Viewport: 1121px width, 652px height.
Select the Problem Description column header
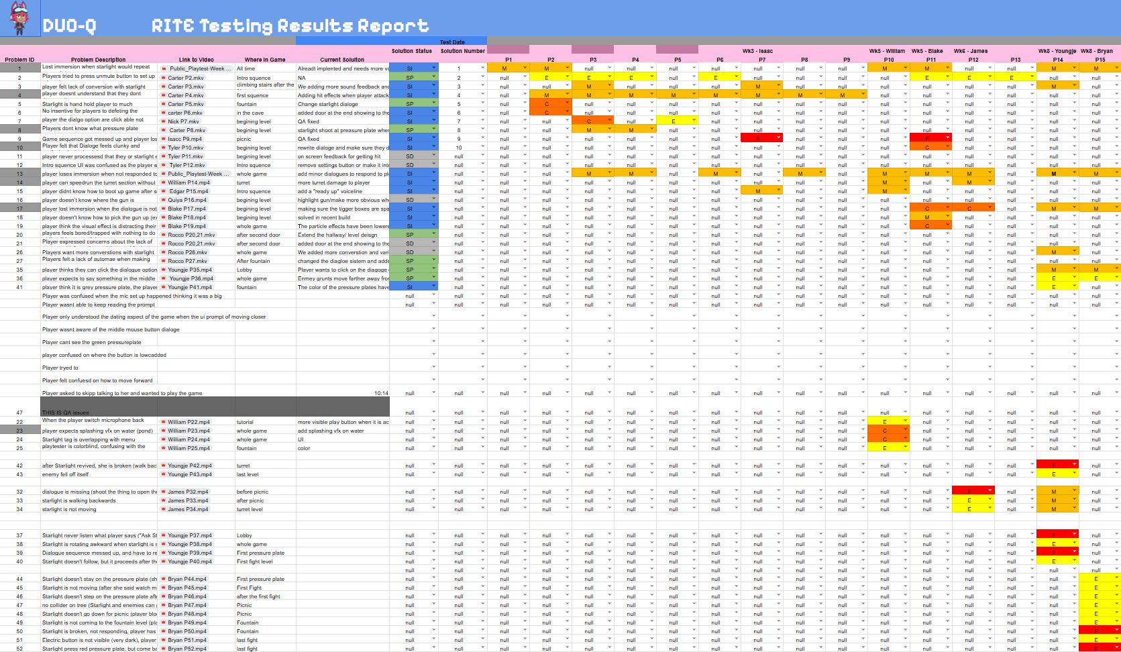(x=99, y=60)
